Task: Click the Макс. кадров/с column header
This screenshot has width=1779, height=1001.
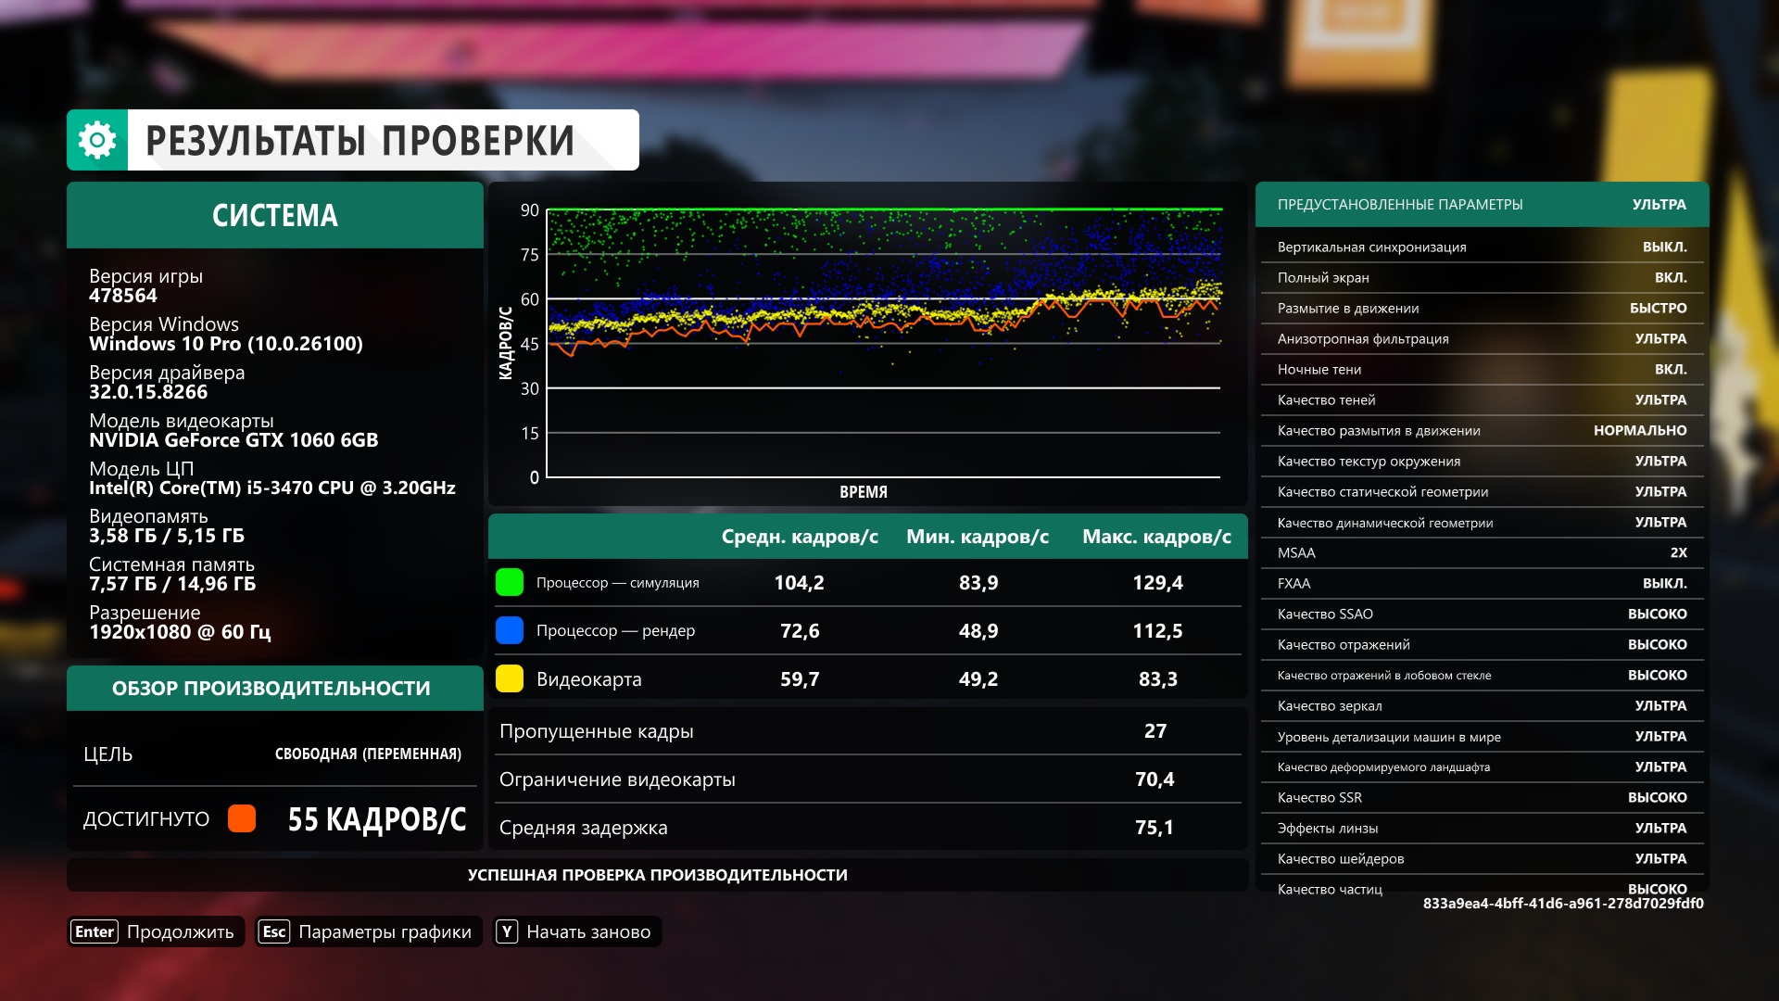Action: tap(1156, 537)
